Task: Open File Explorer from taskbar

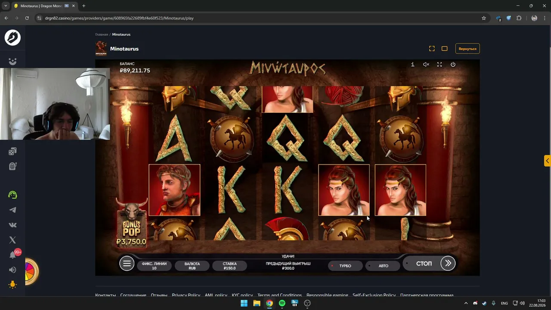Action: [257, 303]
